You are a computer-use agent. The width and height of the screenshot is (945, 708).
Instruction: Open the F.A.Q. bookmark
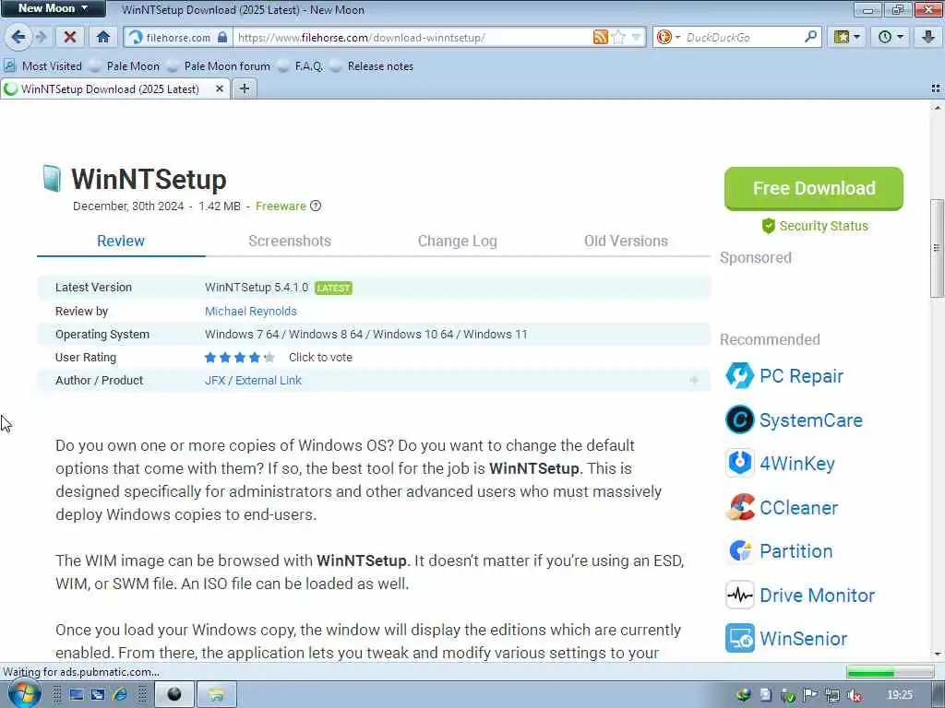(301, 66)
